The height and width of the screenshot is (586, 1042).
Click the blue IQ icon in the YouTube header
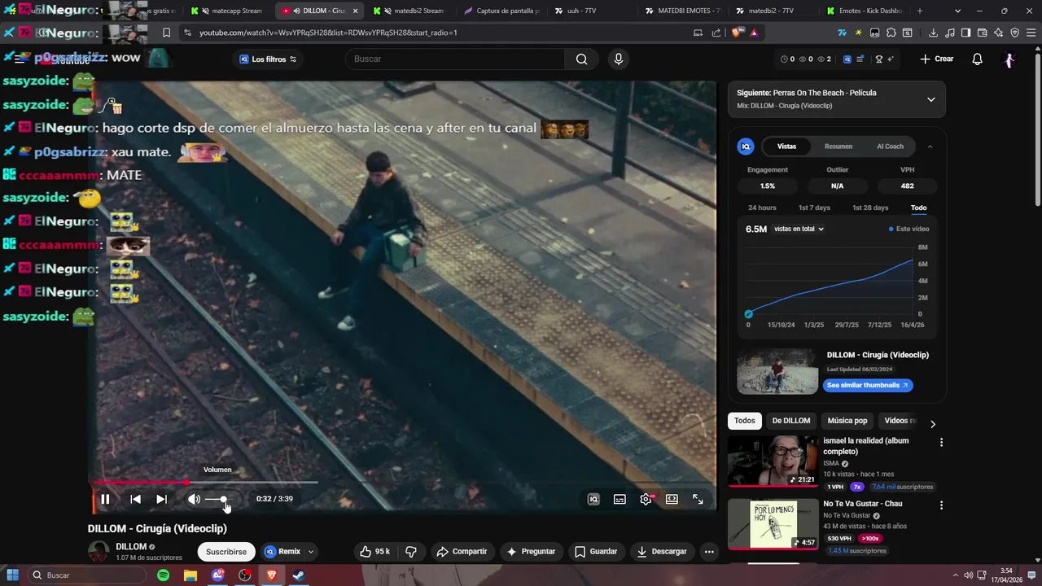point(847,59)
